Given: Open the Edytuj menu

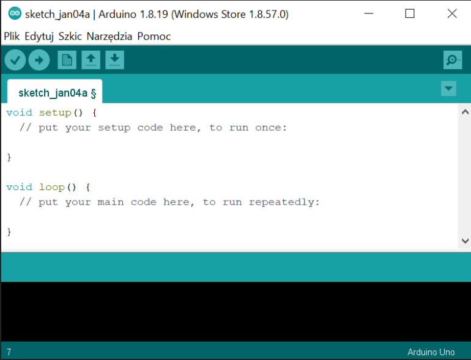Looking at the screenshot, I should tap(39, 37).
